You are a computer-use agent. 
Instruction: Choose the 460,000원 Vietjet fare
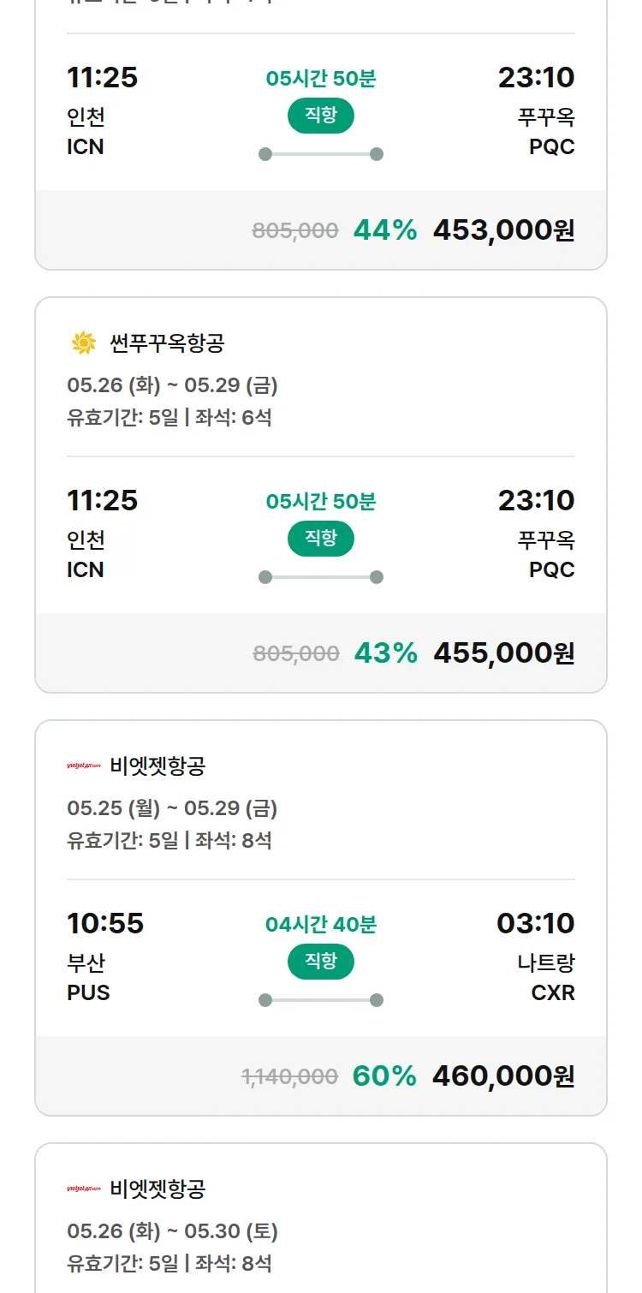click(x=503, y=1076)
